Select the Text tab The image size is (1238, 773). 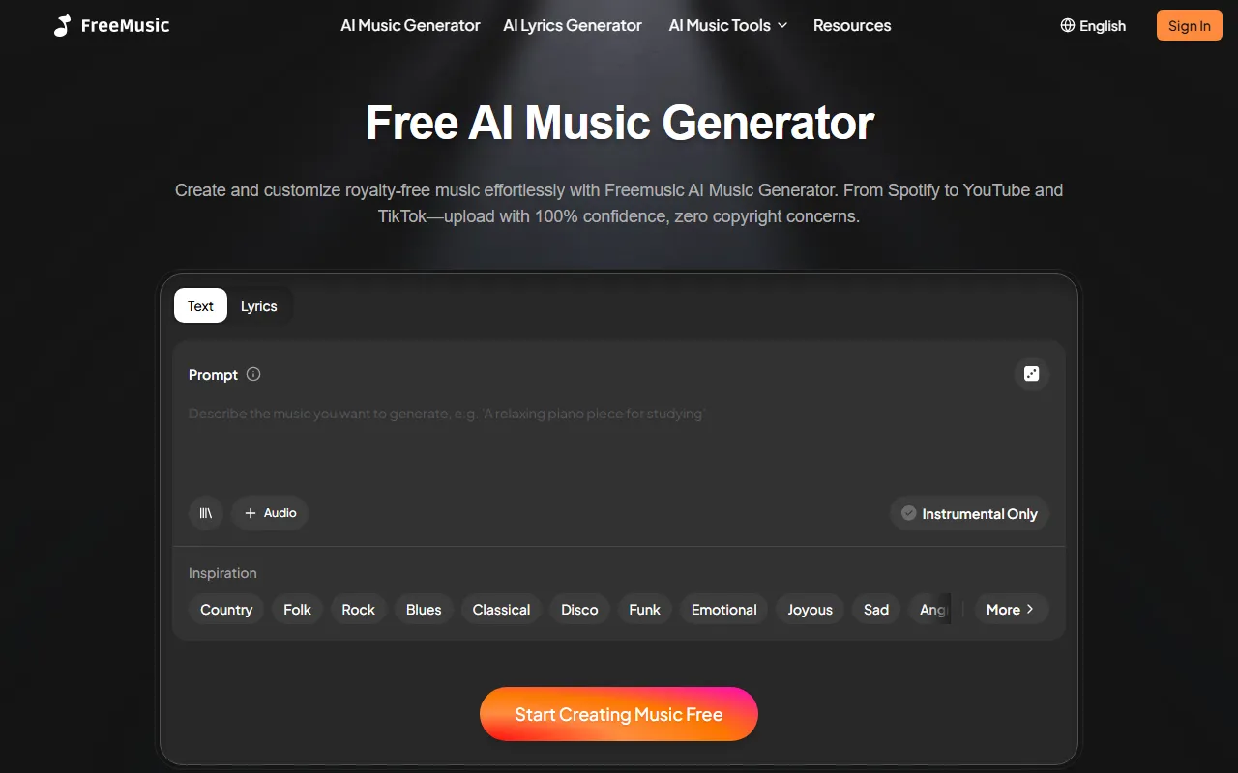click(x=200, y=306)
